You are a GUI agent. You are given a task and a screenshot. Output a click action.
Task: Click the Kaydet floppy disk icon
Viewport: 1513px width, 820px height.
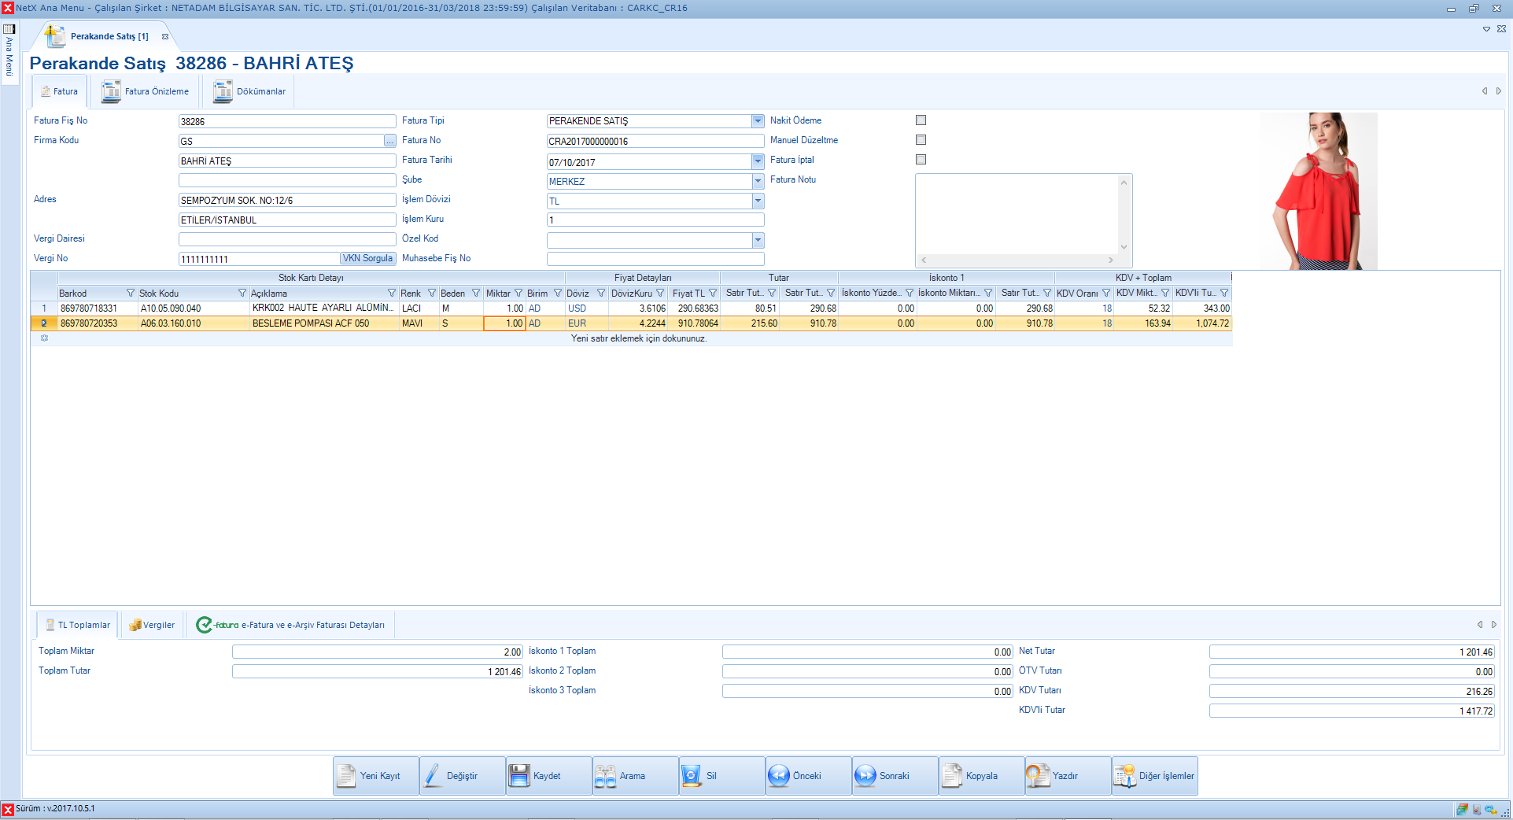(519, 776)
